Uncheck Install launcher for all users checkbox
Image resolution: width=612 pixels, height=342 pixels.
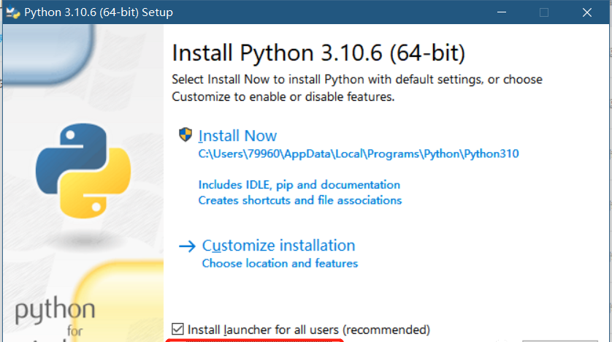tap(177, 330)
